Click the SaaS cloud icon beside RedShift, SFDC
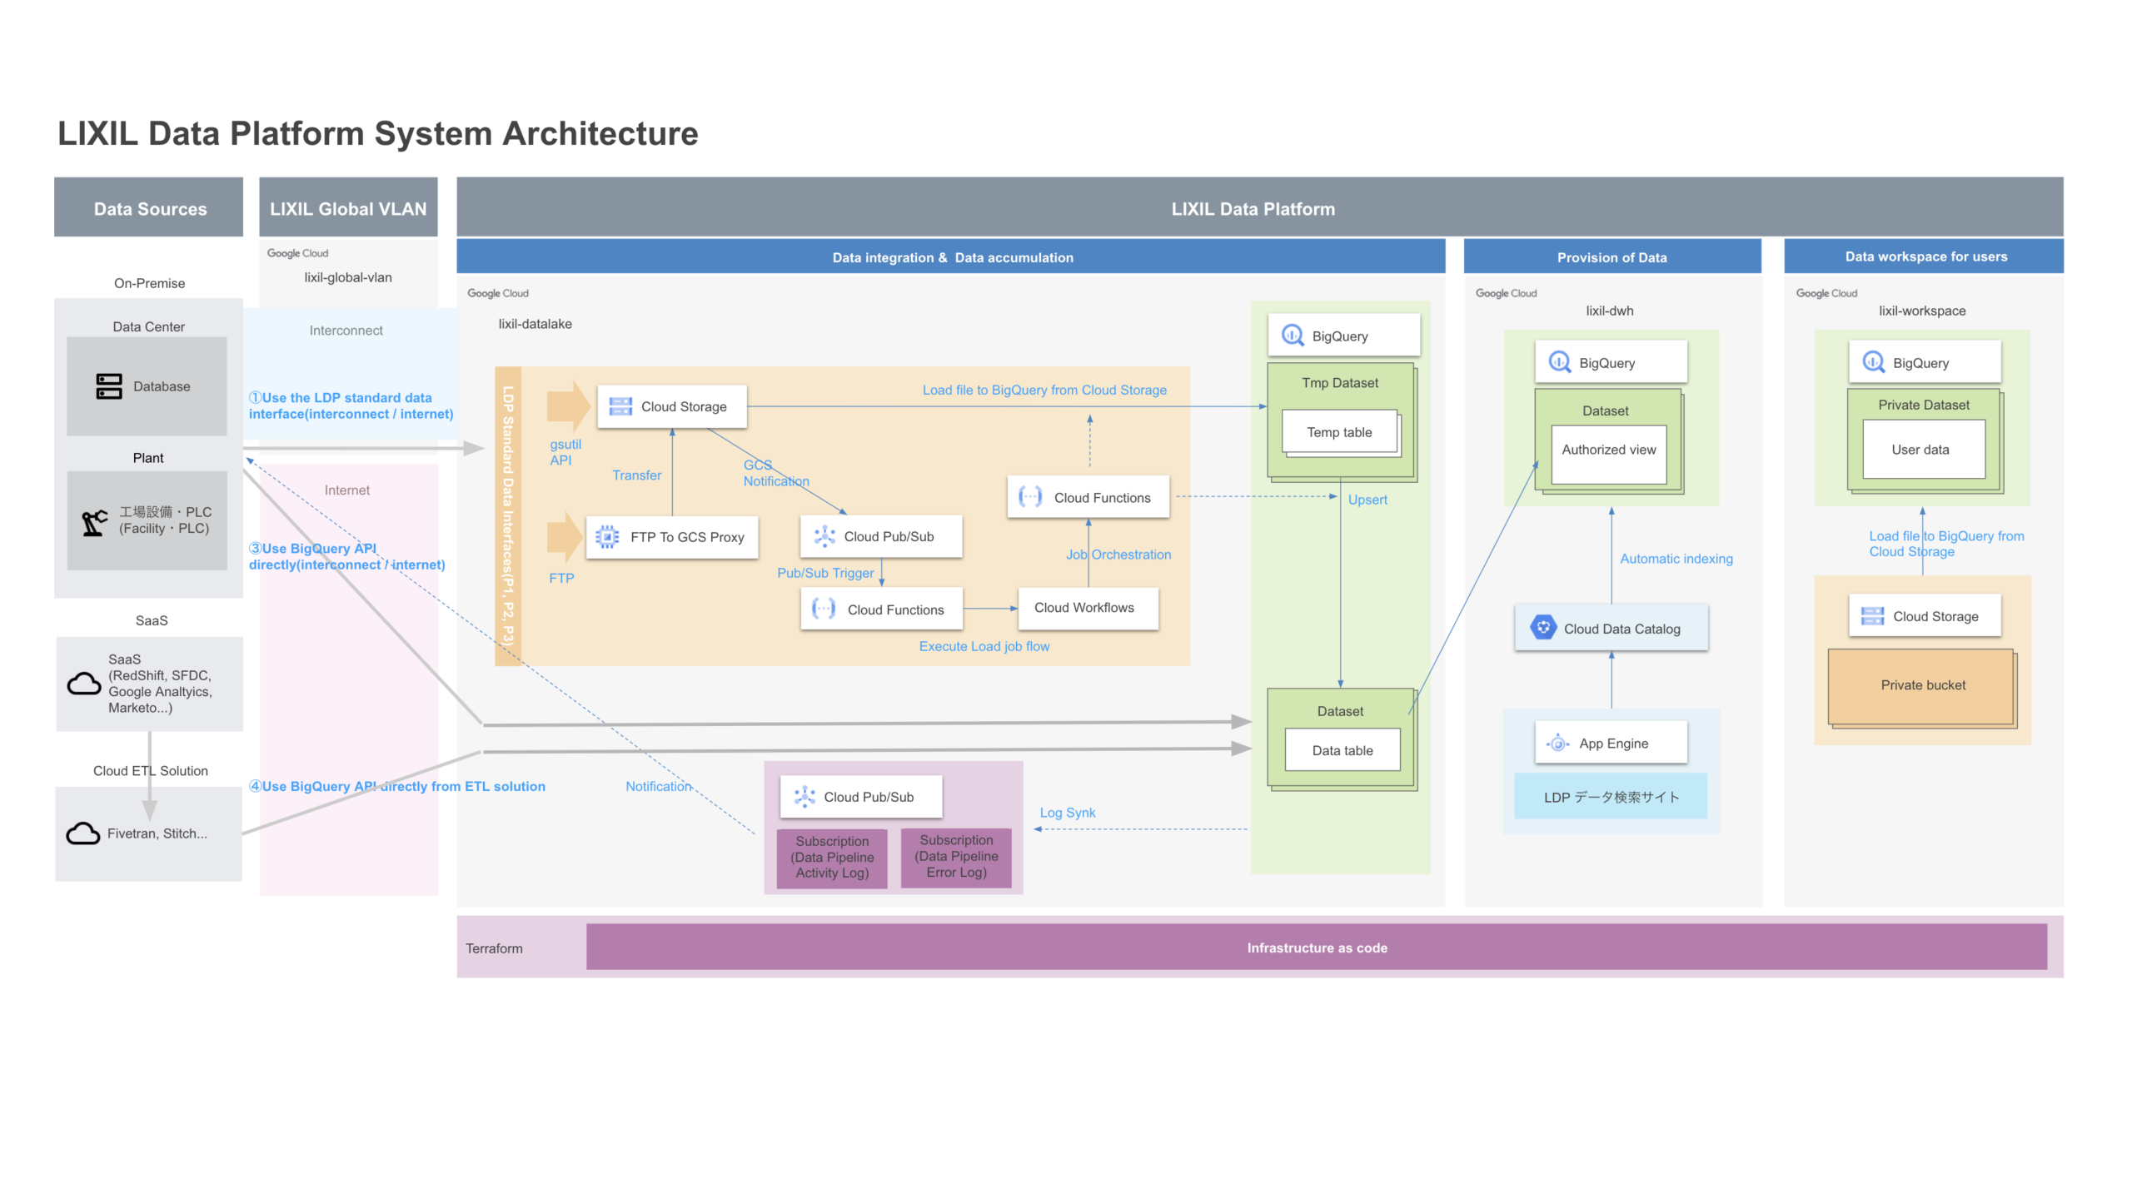2132x1179 pixels. click(84, 684)
